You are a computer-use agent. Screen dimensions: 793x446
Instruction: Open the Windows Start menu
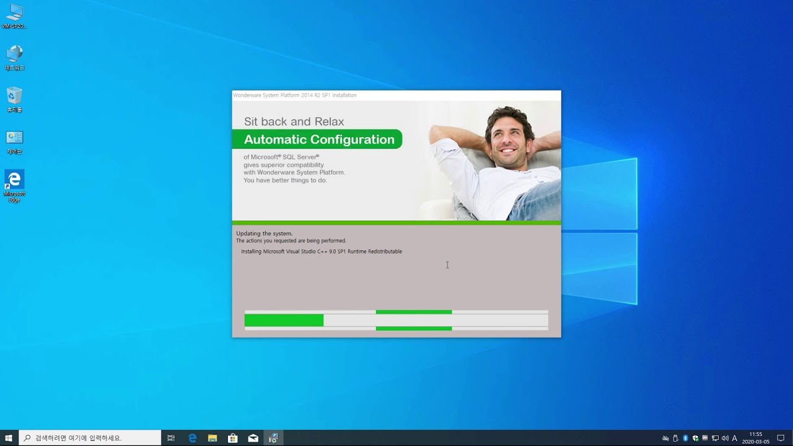pos(9,438)
